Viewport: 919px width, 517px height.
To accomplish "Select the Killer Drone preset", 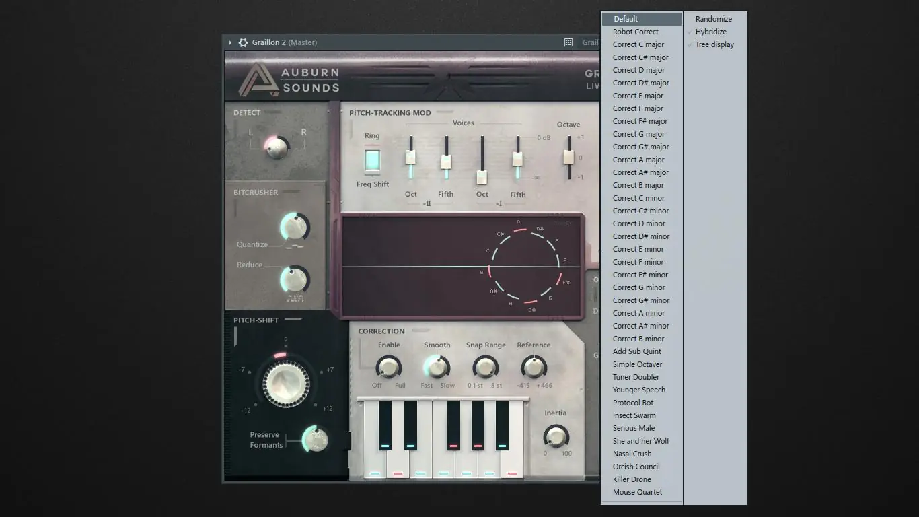I will tap(642, 479).
